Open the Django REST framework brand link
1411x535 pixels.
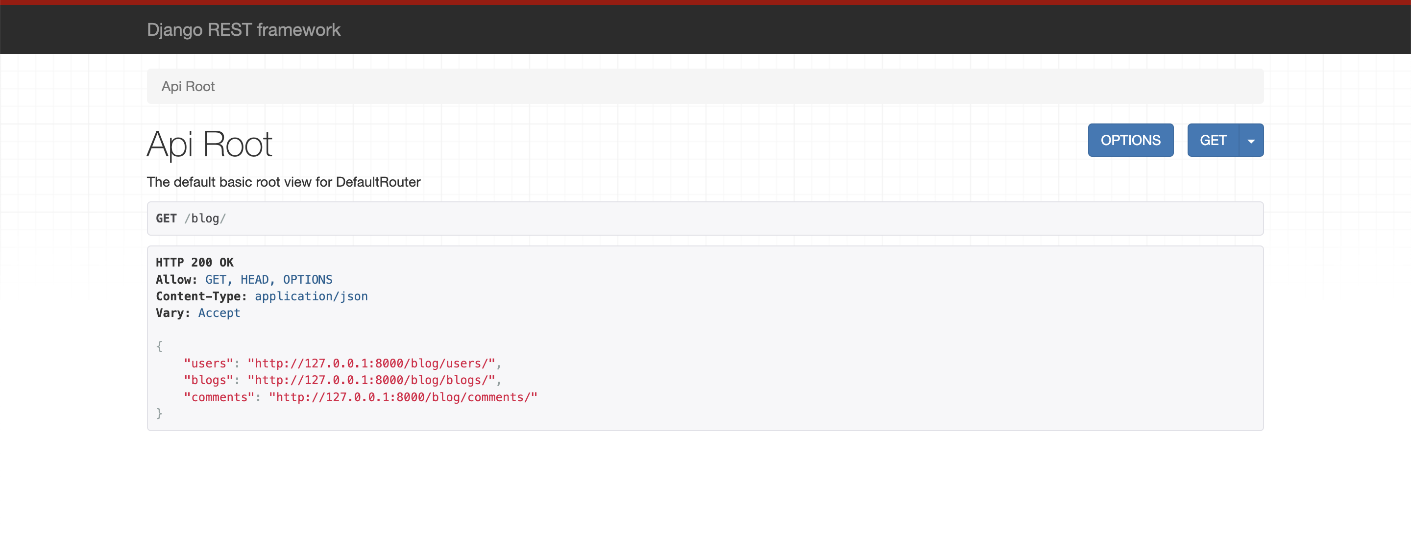(x=243, y=29)
